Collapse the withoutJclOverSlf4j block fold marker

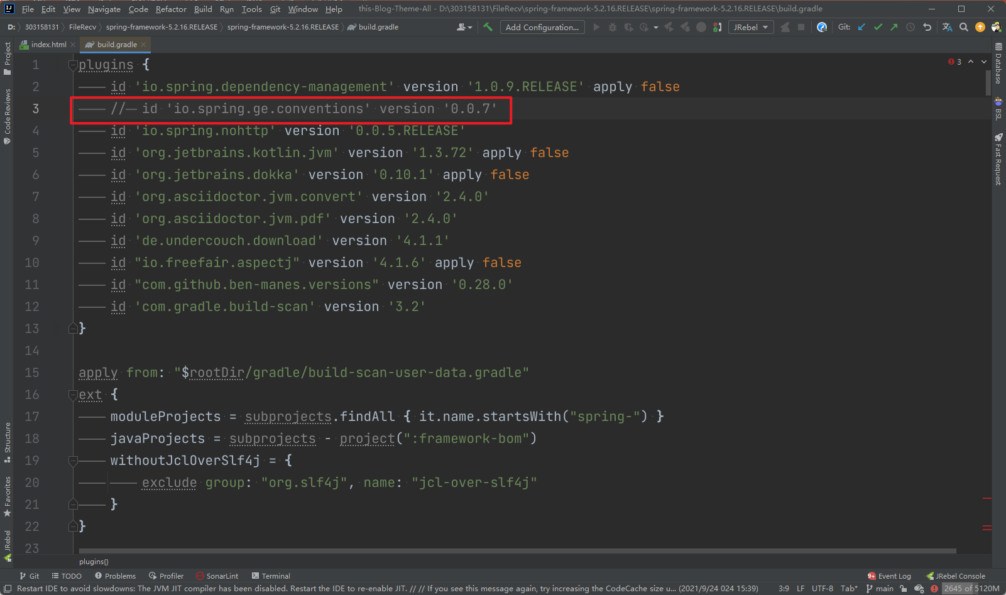pyautogui.click(x=73, y=461)
